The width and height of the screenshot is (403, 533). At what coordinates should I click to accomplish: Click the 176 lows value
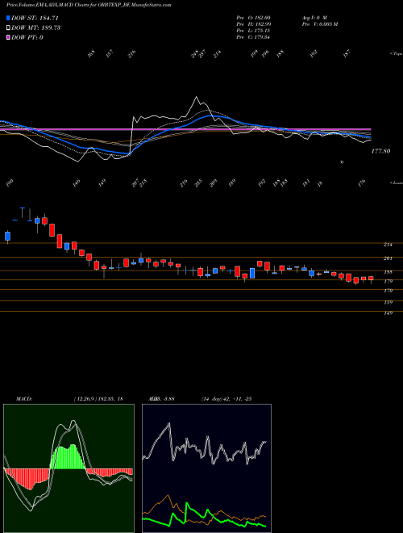tap(362, 183)
